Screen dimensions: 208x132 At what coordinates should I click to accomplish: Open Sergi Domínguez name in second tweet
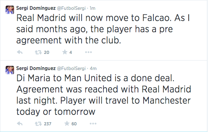(36, 68)
